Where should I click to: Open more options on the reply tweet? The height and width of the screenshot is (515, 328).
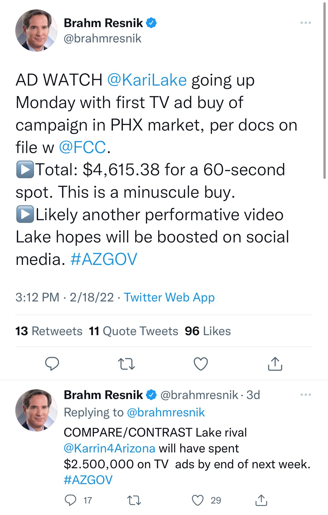[x=306, y=395]
